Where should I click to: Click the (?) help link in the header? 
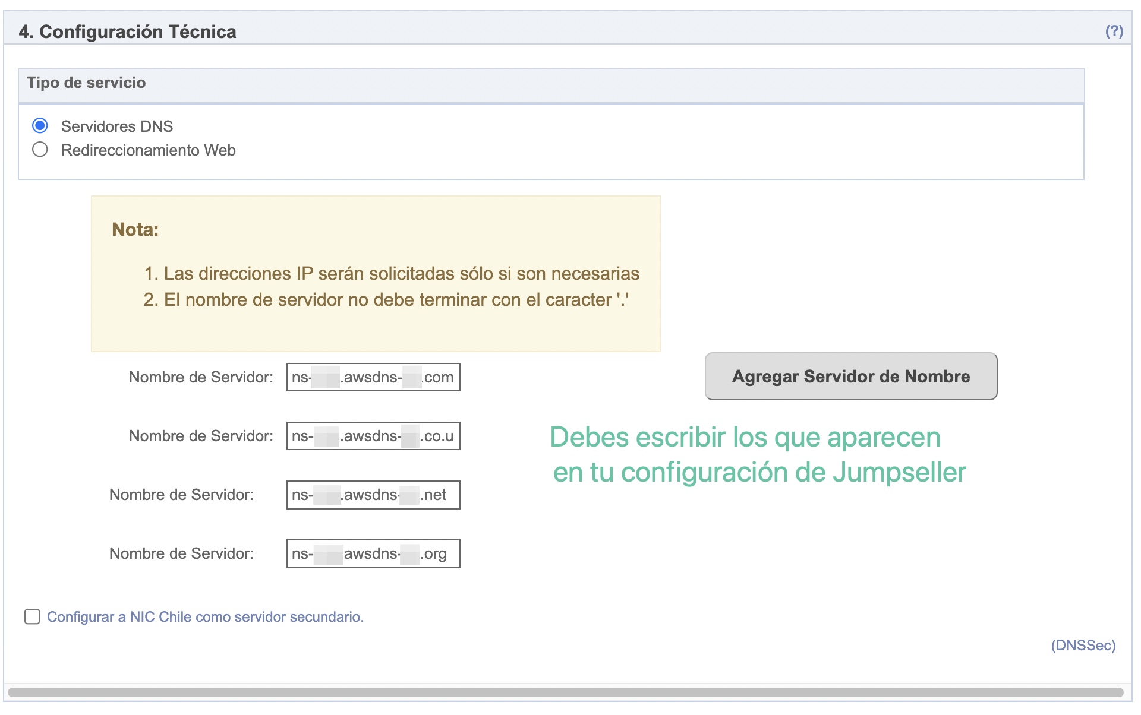1114,31
